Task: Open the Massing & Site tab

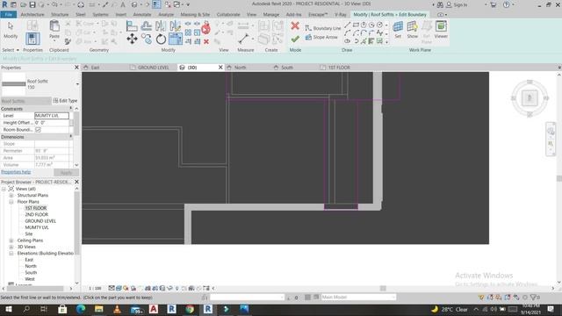Action: tap(195, 14)
